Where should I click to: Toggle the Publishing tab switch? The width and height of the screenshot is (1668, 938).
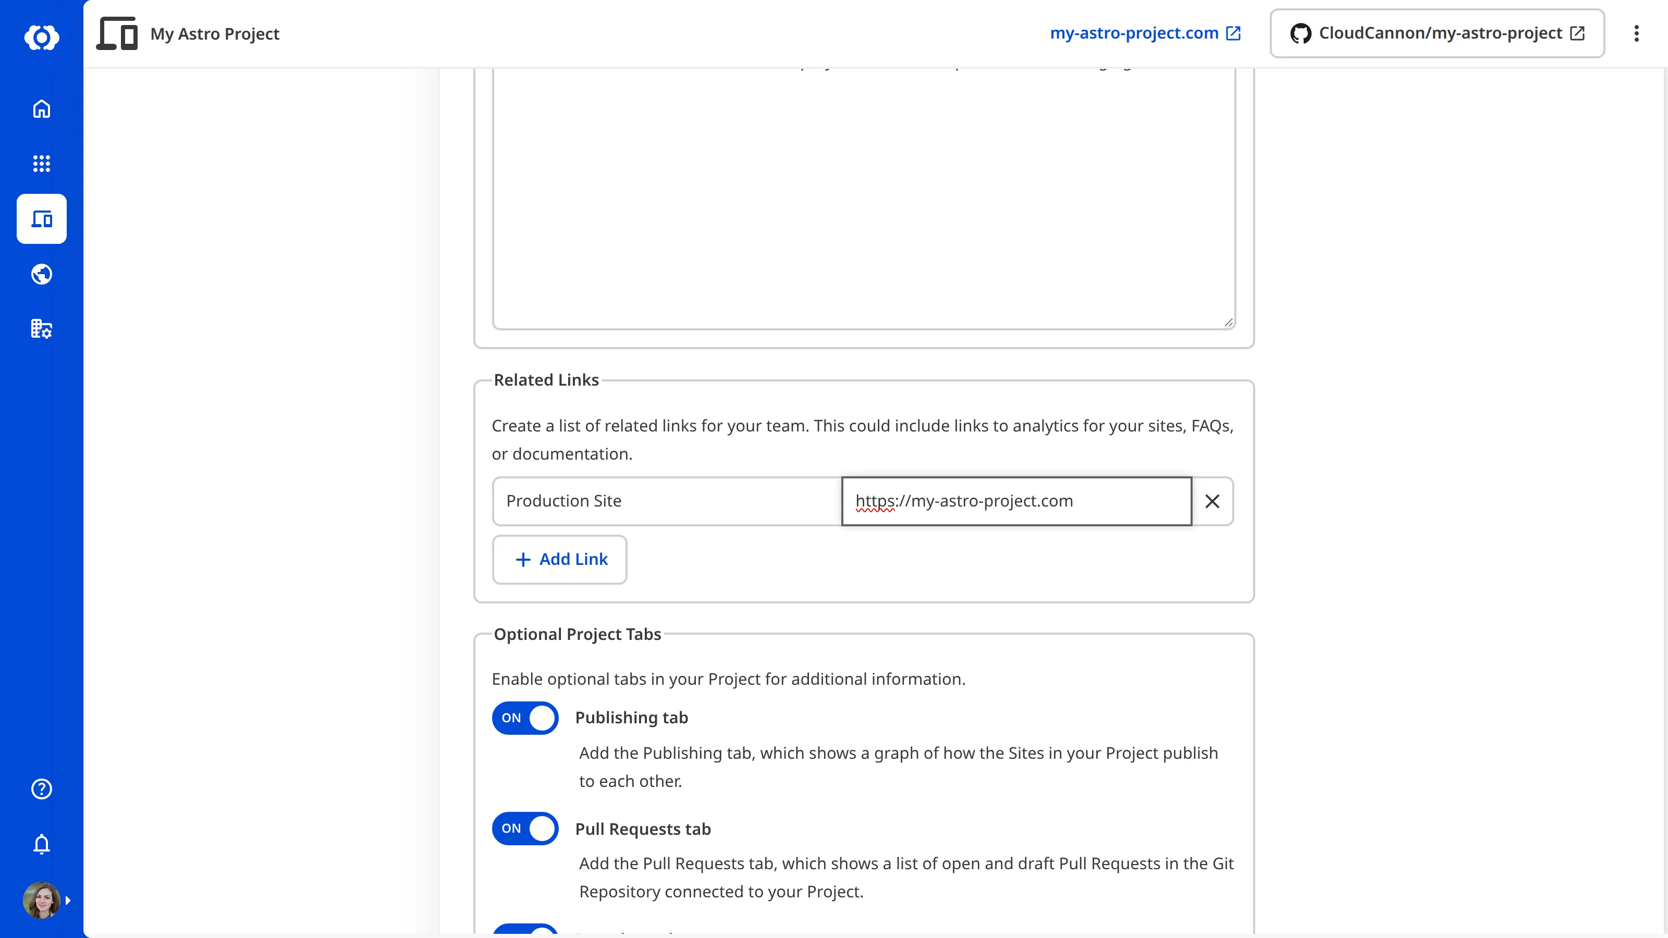click(x=525, y=718)
